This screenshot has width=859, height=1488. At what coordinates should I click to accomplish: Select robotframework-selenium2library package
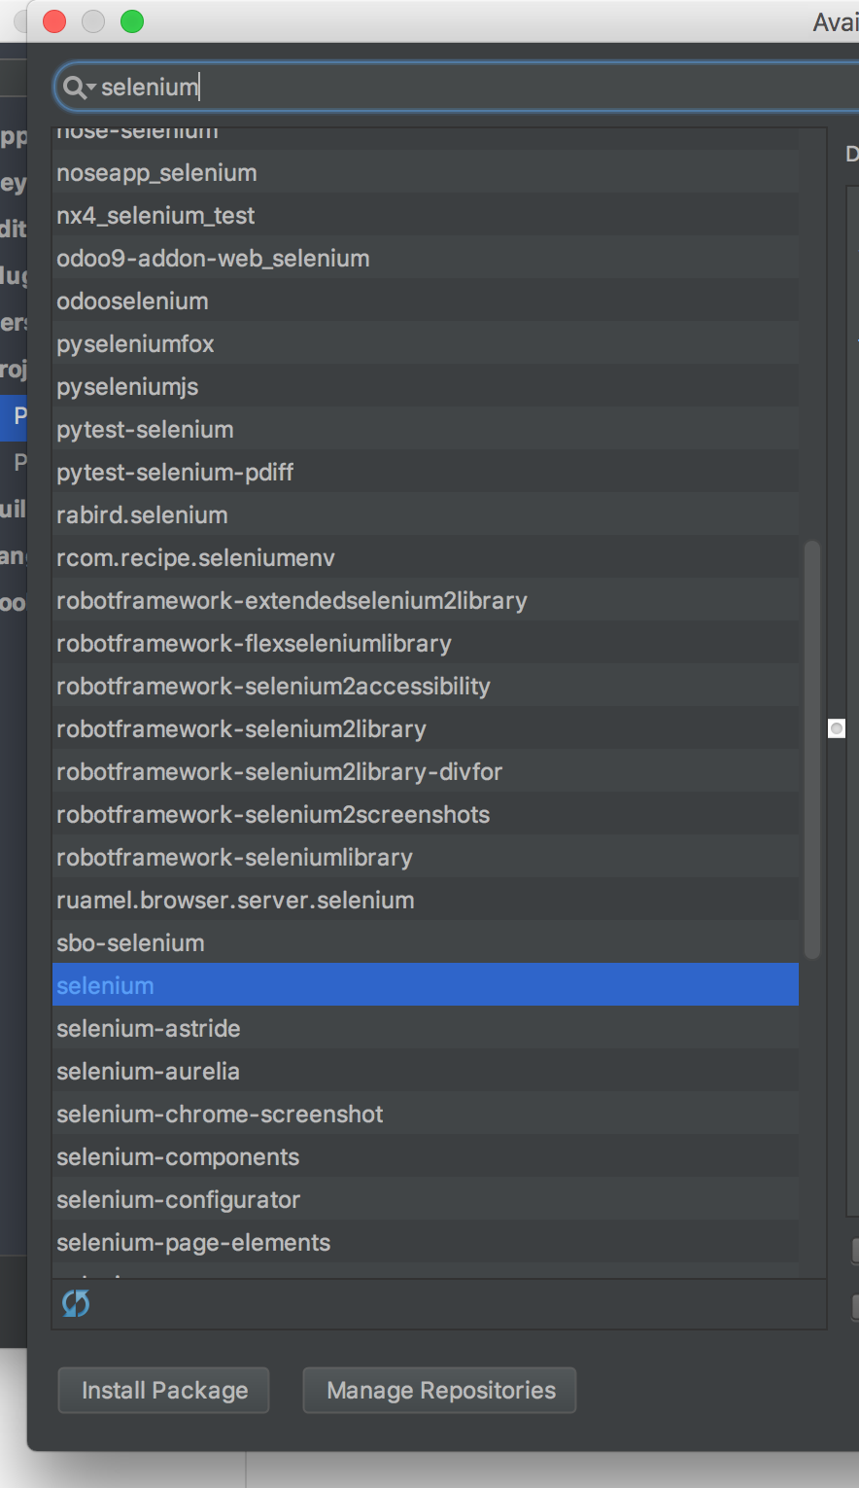point(426,729)
